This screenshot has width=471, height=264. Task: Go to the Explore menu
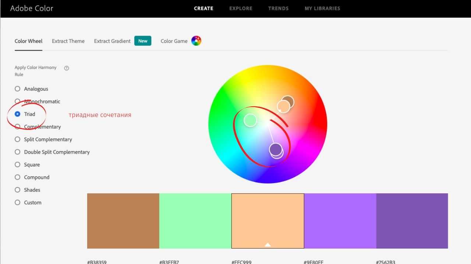tap(241, 8)
